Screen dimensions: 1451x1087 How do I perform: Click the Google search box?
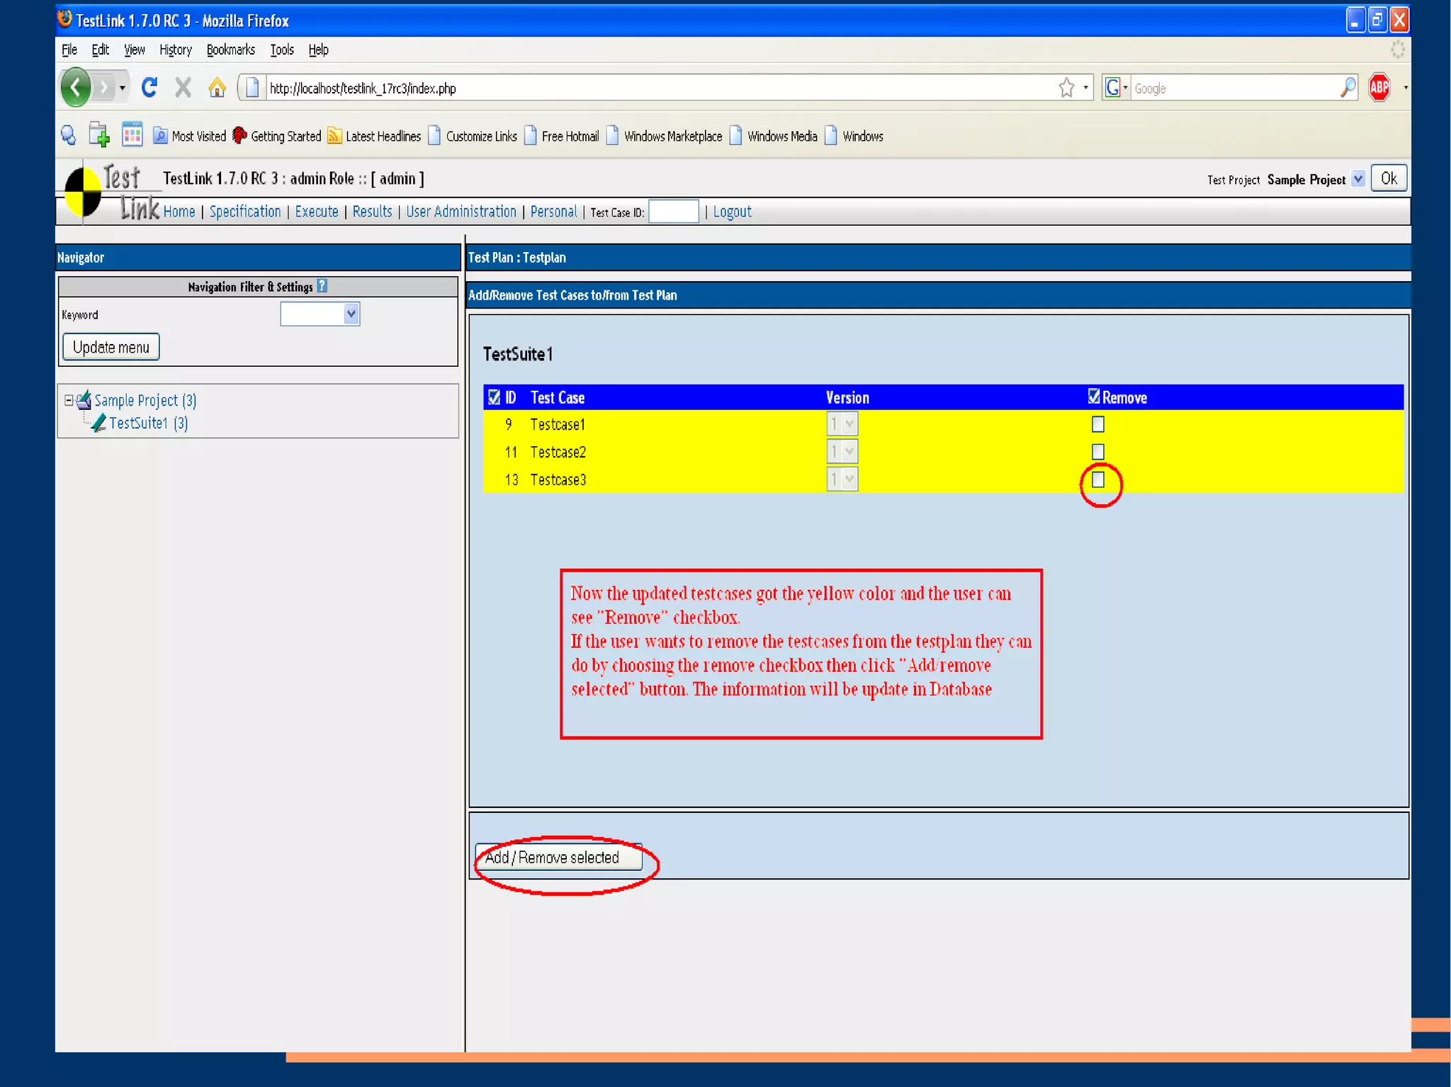pyautogui.click(x=1233, y=88)
